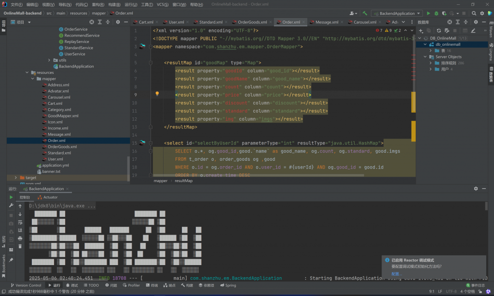Click the editor's vertical scrollbar yellow marker
Image resolution: width=494 pixels, height=296 pixels.
click(x=413, y=101)
